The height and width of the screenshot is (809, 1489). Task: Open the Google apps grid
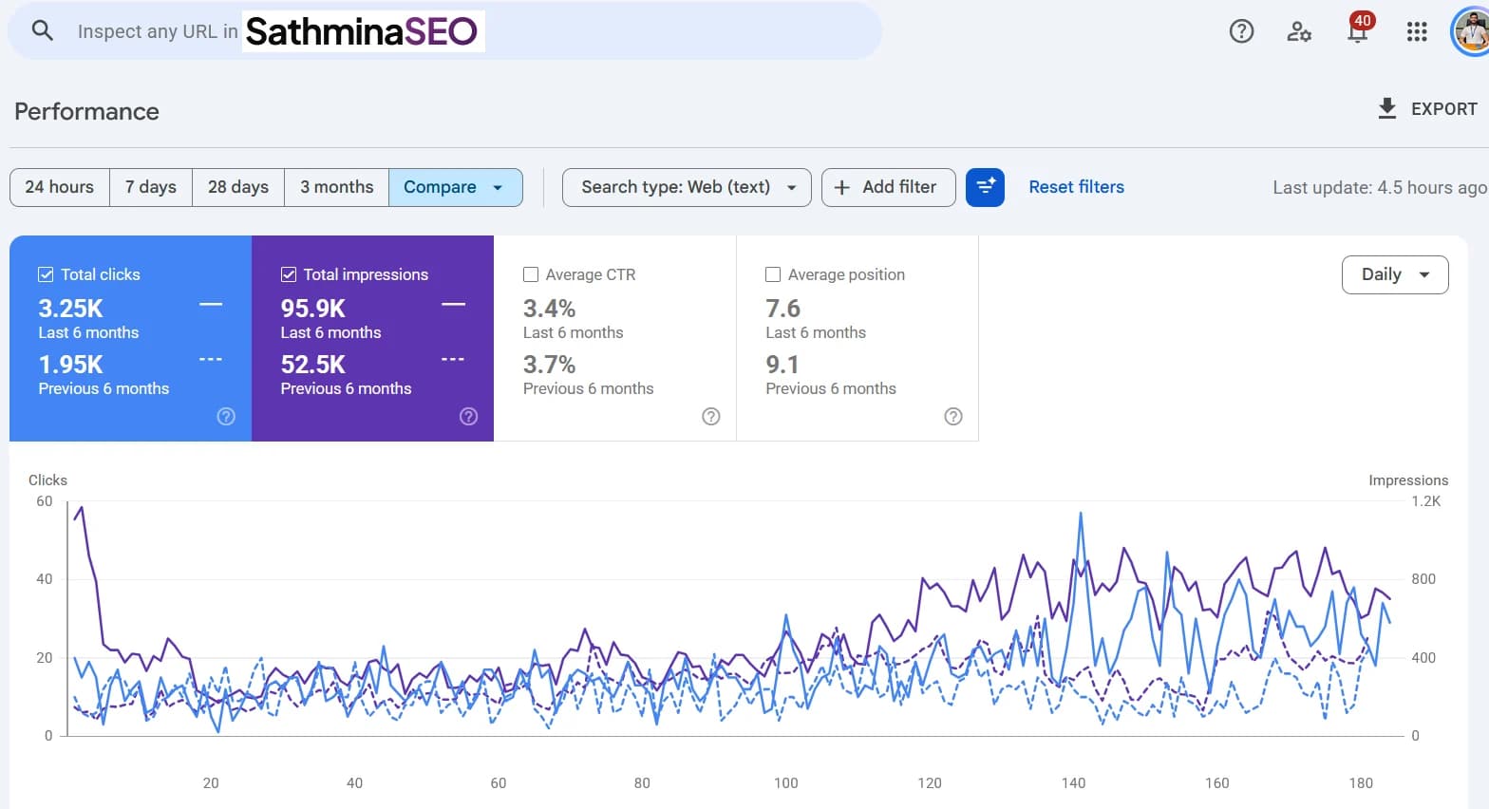pos(1417,31)
